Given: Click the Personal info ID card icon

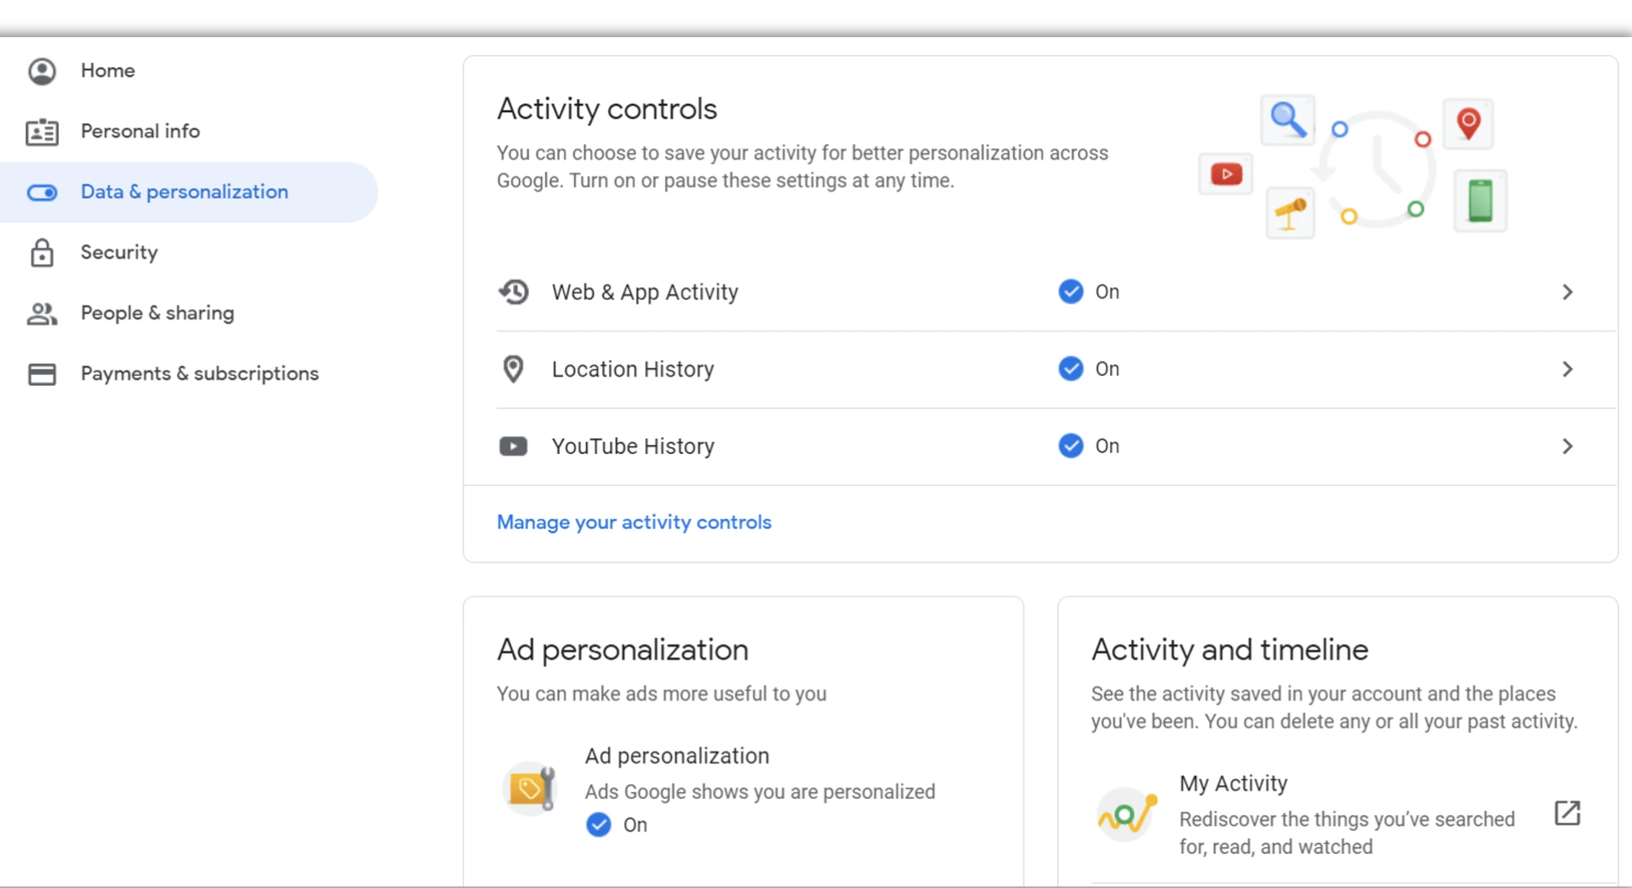Looking at the screenshot, I should [x=42, y=131].
